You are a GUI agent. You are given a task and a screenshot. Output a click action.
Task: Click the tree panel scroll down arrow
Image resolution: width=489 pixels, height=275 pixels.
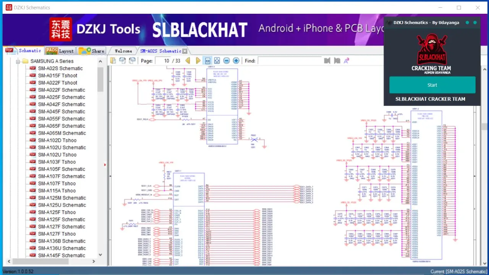pos(100,255)
